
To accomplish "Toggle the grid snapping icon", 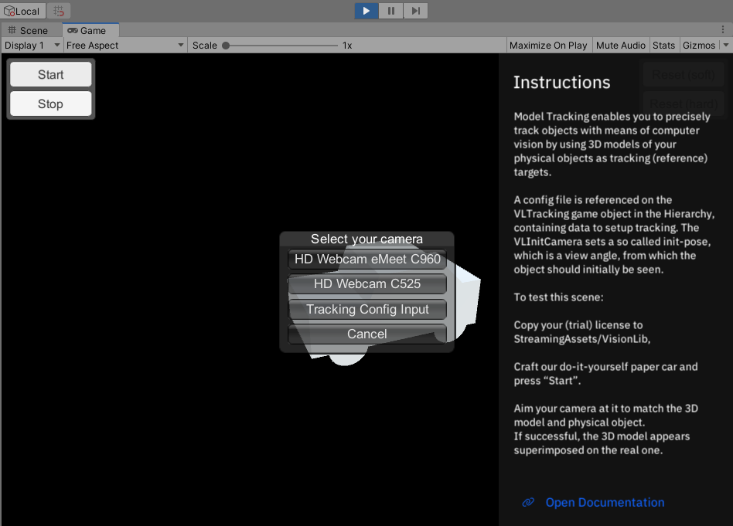I will click(60, 11).
